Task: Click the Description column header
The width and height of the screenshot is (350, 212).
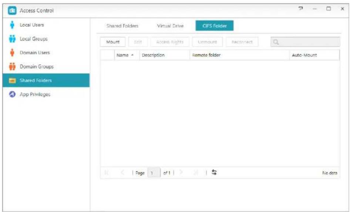Action: 165,55
